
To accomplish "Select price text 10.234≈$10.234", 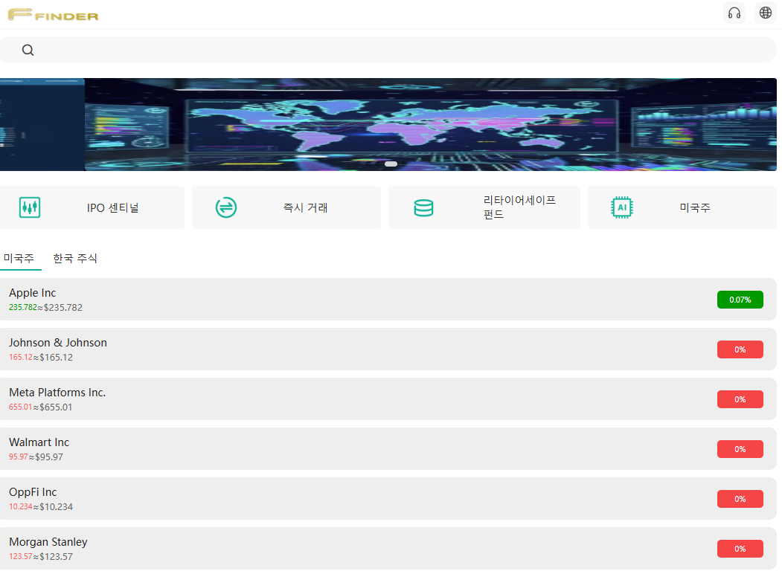I will pyautogui.click(x=41, y=507).
